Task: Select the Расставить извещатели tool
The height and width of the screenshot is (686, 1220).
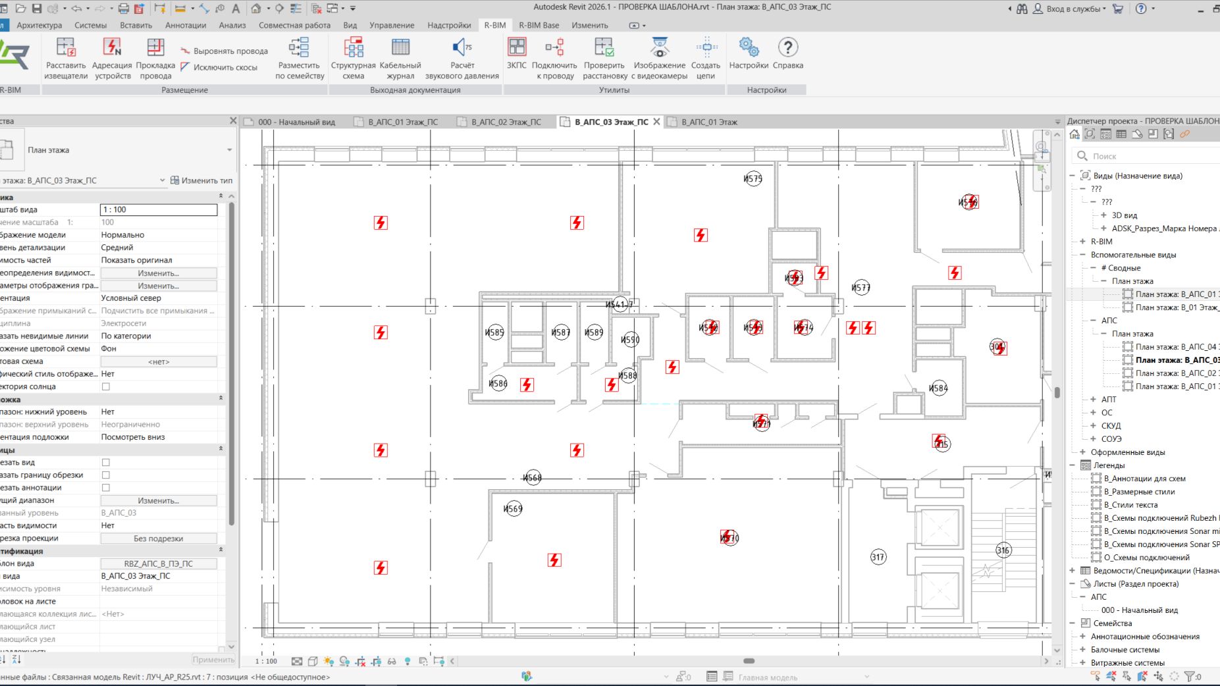Action: (66, 58)
